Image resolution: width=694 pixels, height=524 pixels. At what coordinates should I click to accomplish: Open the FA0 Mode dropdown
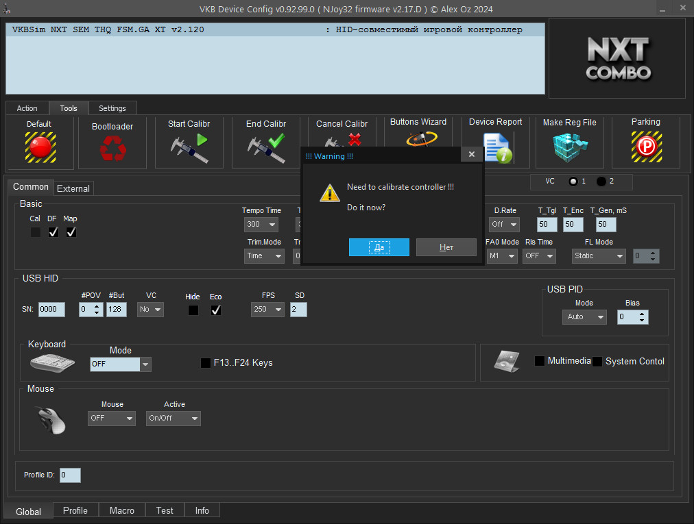[x=502, y=255]
